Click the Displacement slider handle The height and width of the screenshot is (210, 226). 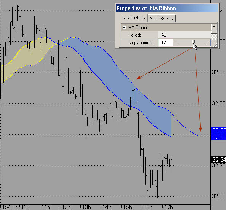coord(194,41)
